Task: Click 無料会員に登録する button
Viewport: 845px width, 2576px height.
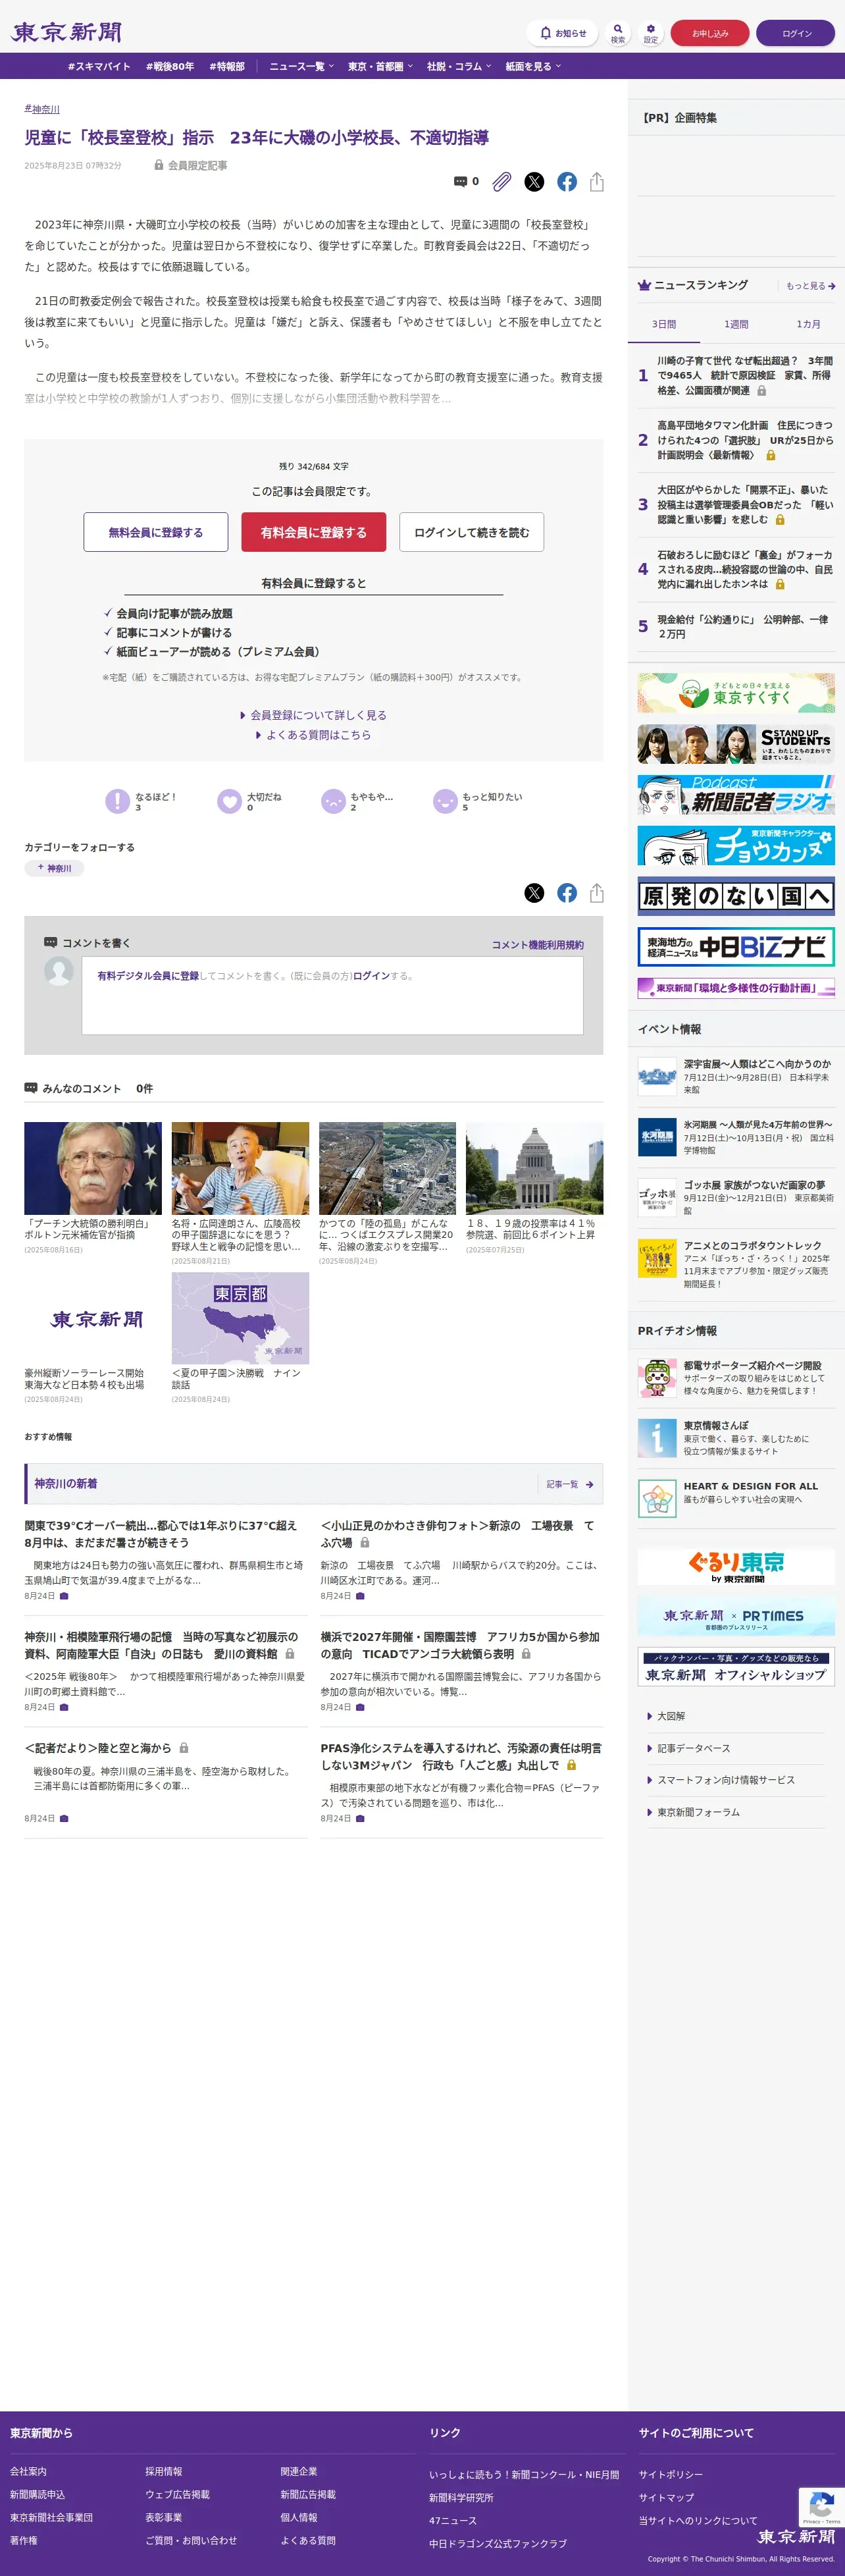Action: 156,532
